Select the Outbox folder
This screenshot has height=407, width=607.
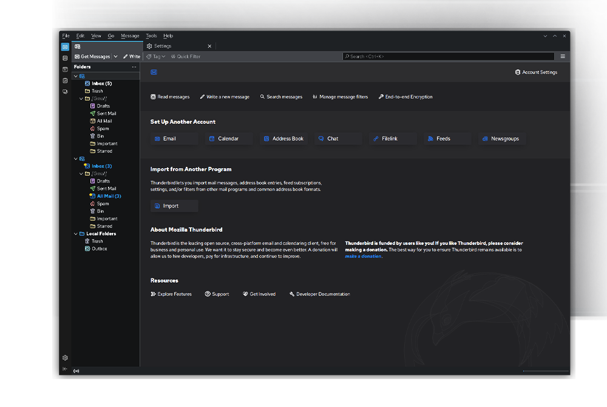click(x=106, y=249)
